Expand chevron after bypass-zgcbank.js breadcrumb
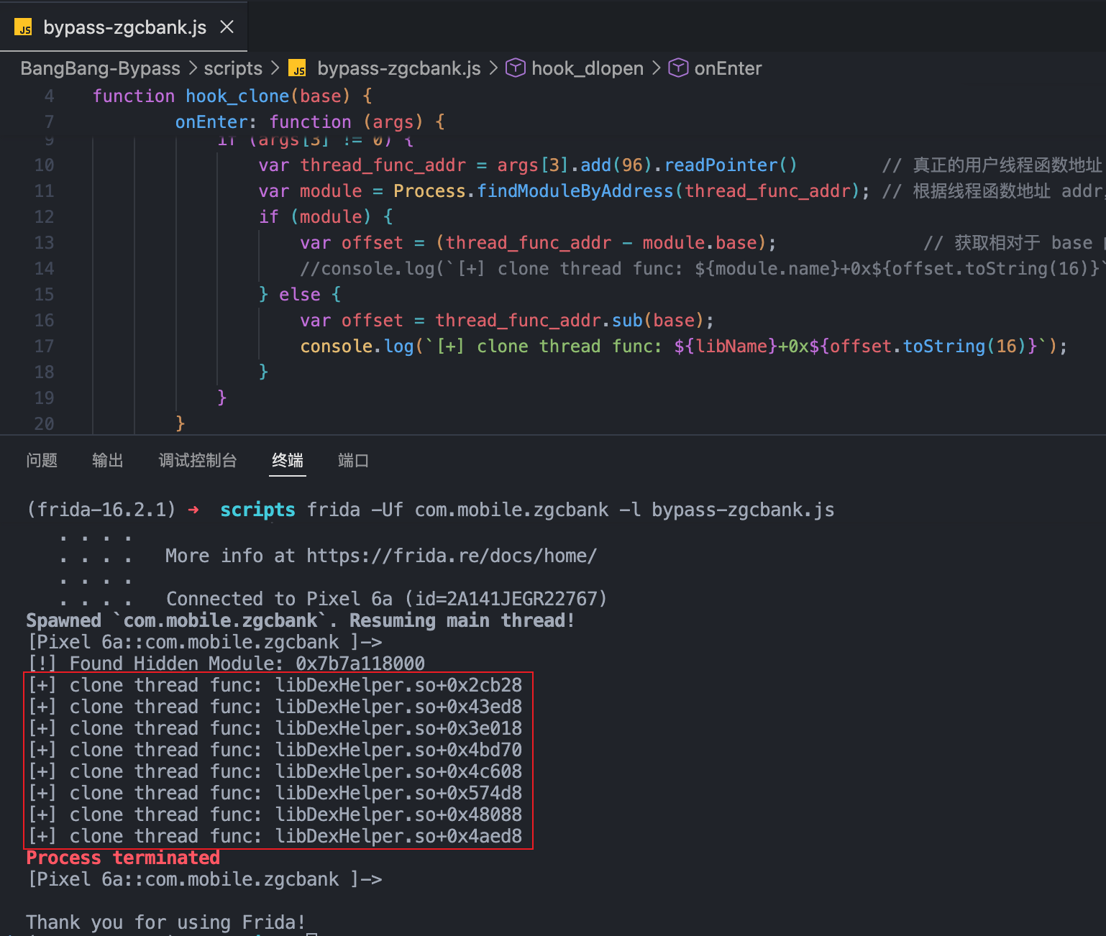This screenshot has width=1106, height=936. pyautogui.click(x=493, y=68)
